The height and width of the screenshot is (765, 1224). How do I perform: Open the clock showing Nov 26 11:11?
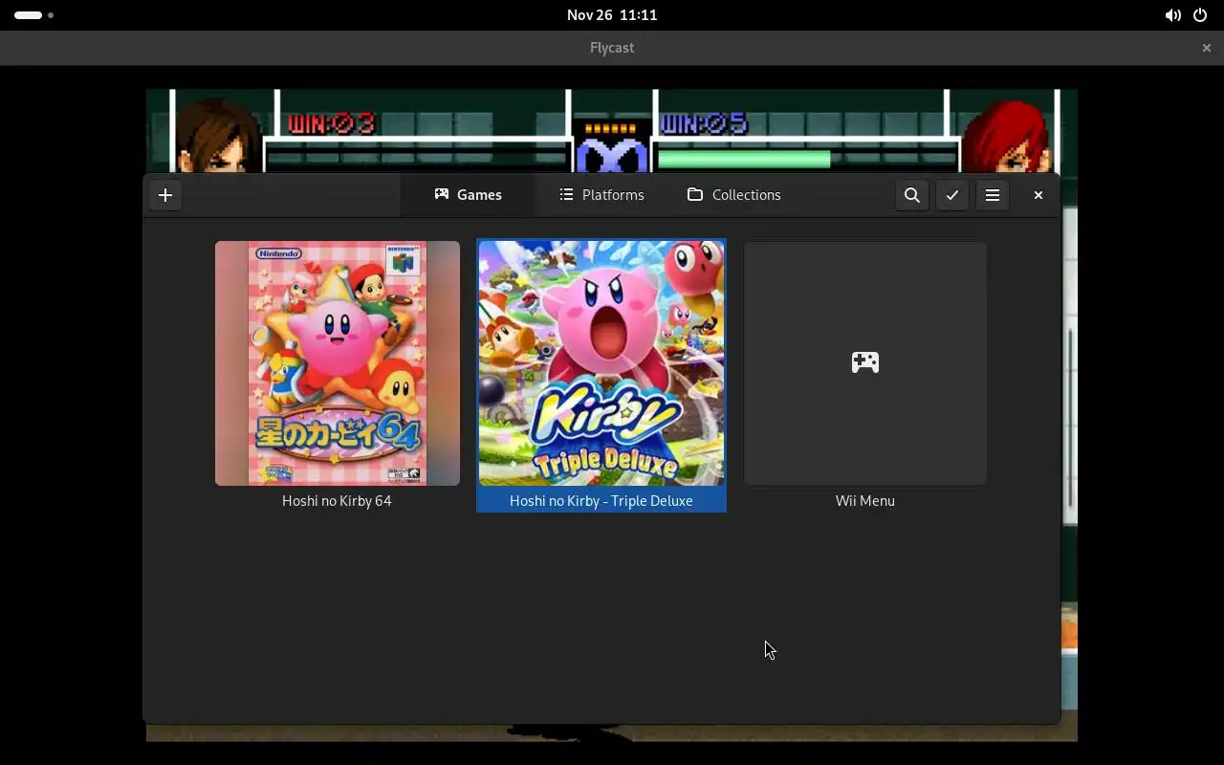(612, 15)
